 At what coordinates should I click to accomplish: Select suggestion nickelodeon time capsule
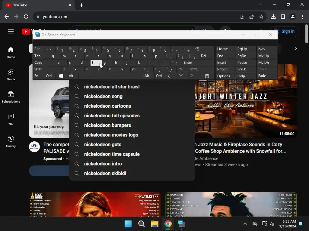coord(132,154)
